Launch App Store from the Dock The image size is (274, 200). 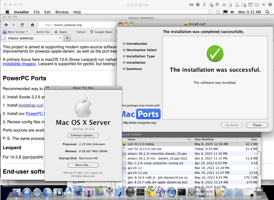(x=27, y=192)
